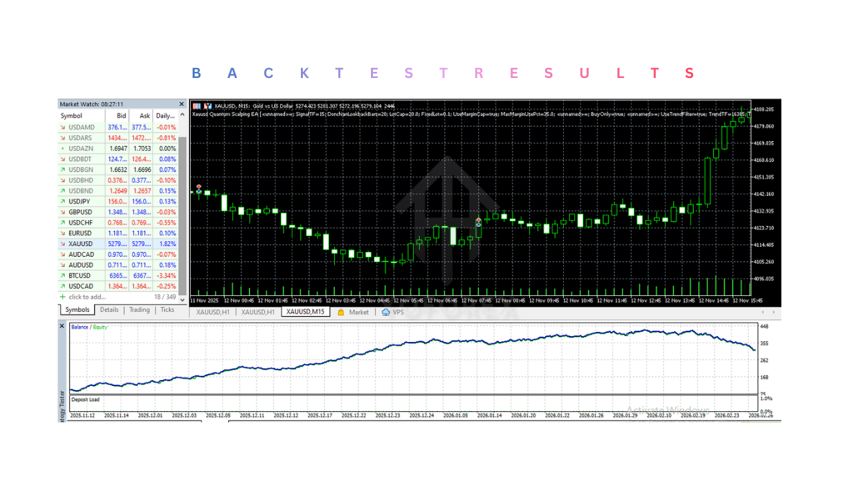Screen dimensions: 854x480
Task: Click the green plus icon to add a symbol
Action: [64, 296]
